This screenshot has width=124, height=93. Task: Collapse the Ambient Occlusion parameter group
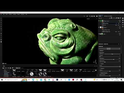pyautogui.click(x=104, y=73)
